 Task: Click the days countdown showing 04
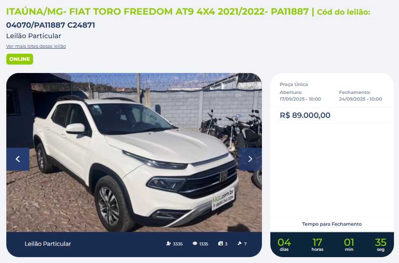point(284,245)
